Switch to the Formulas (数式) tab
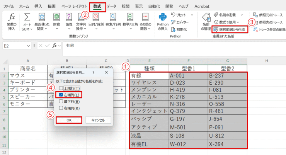This screenshot has height=155, width=286. click(x=97, y=7)
